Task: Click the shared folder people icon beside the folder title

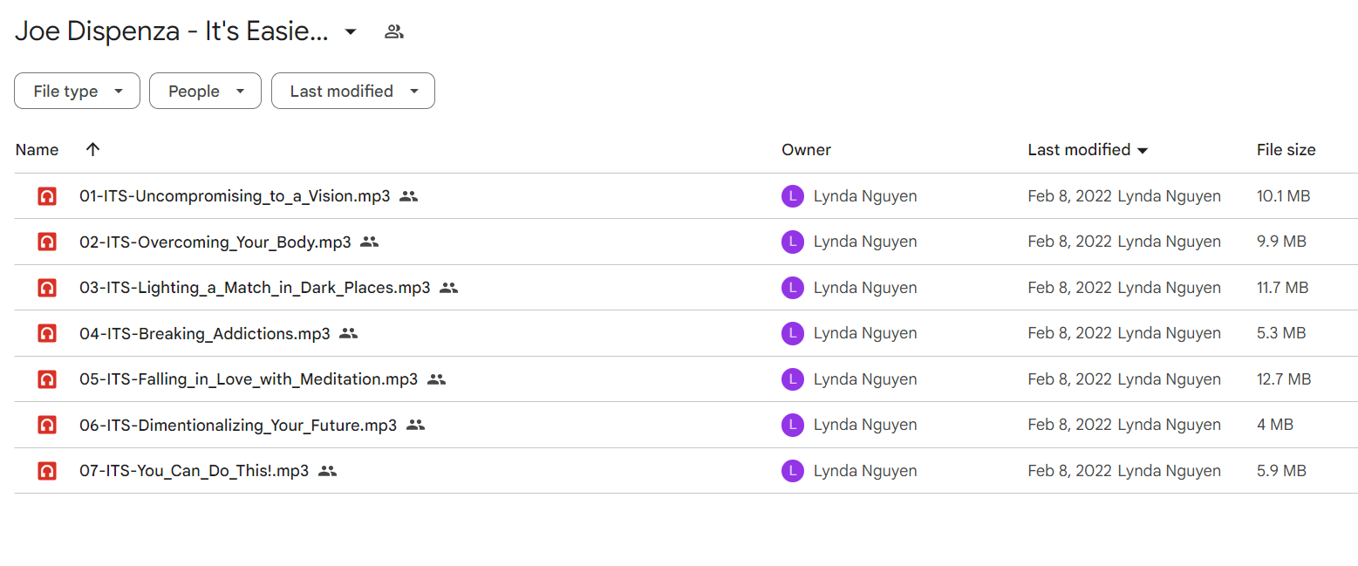Action: tap(394, 32)
